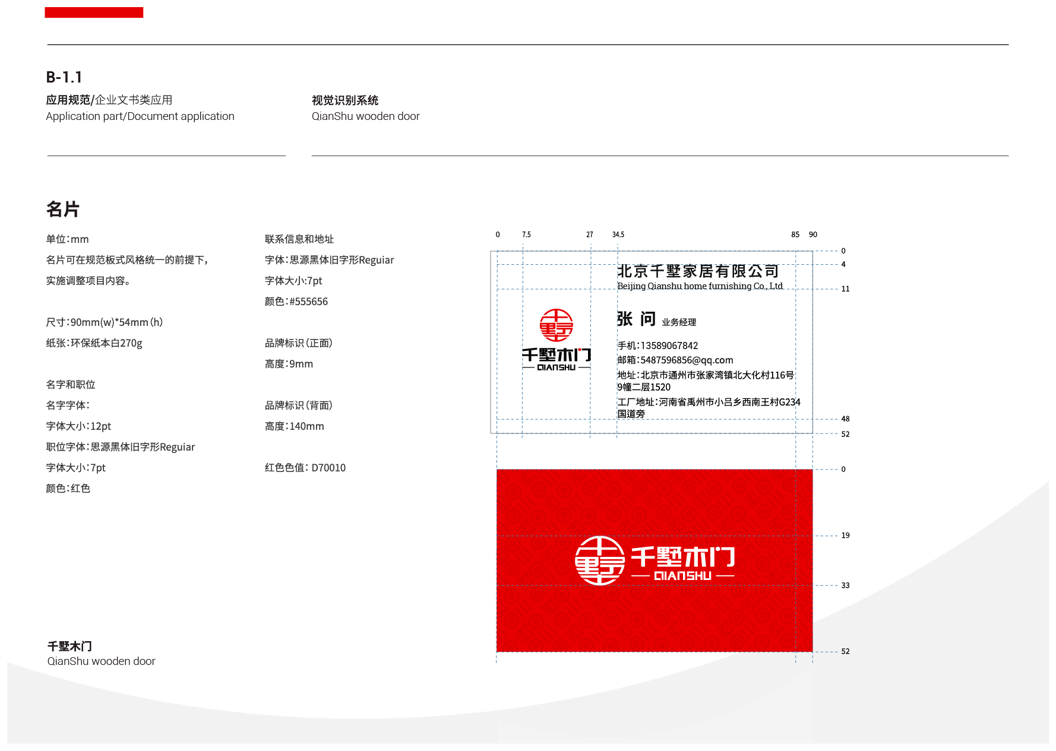Click the "7.5" ruler mark
Screen dimensions: 1056x751
click(526, 235)
